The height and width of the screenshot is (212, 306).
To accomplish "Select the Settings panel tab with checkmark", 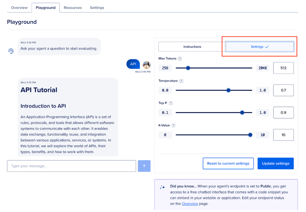I will tap(260, 47).
